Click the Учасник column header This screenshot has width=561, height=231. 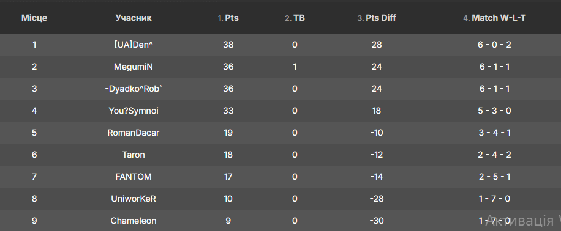[x=134, y=18]
